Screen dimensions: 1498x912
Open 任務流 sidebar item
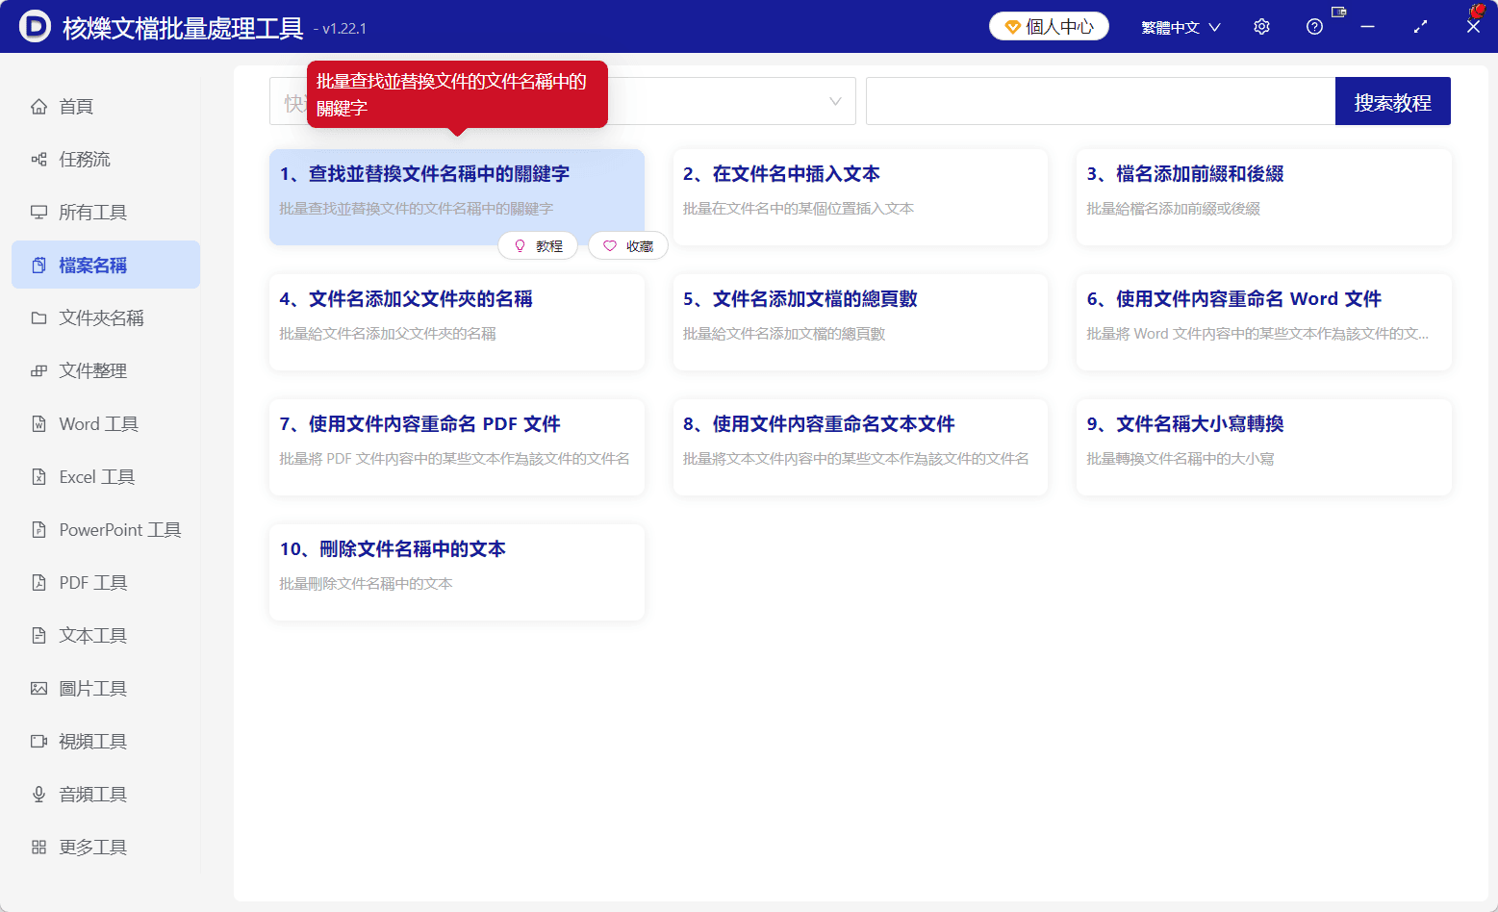click(x=106, y=160)
